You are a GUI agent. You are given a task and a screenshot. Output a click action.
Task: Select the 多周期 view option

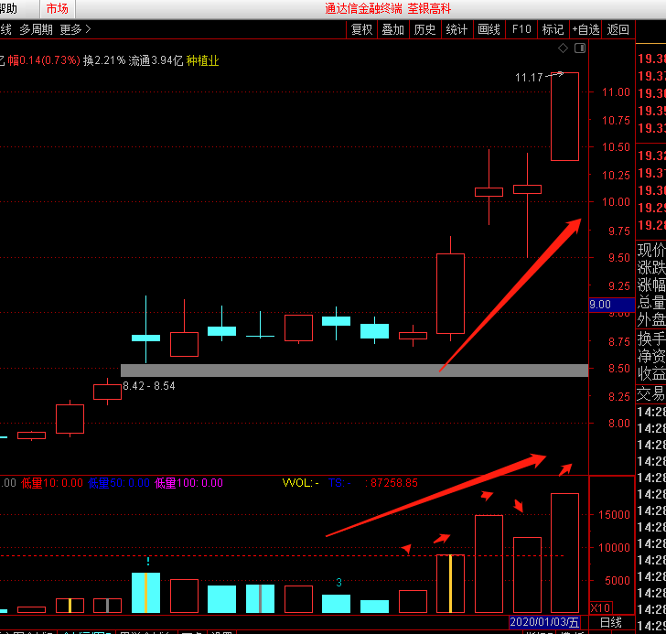click(36, 29)
